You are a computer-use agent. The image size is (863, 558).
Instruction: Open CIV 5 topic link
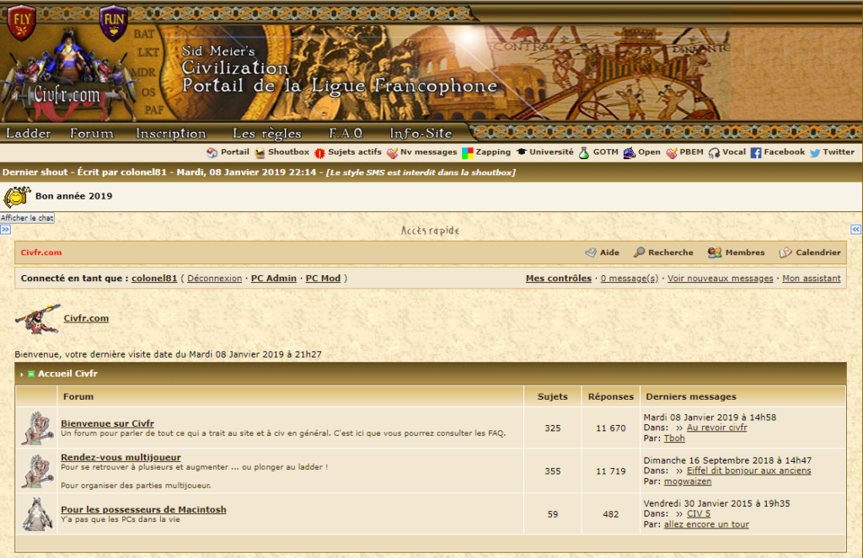699,513
